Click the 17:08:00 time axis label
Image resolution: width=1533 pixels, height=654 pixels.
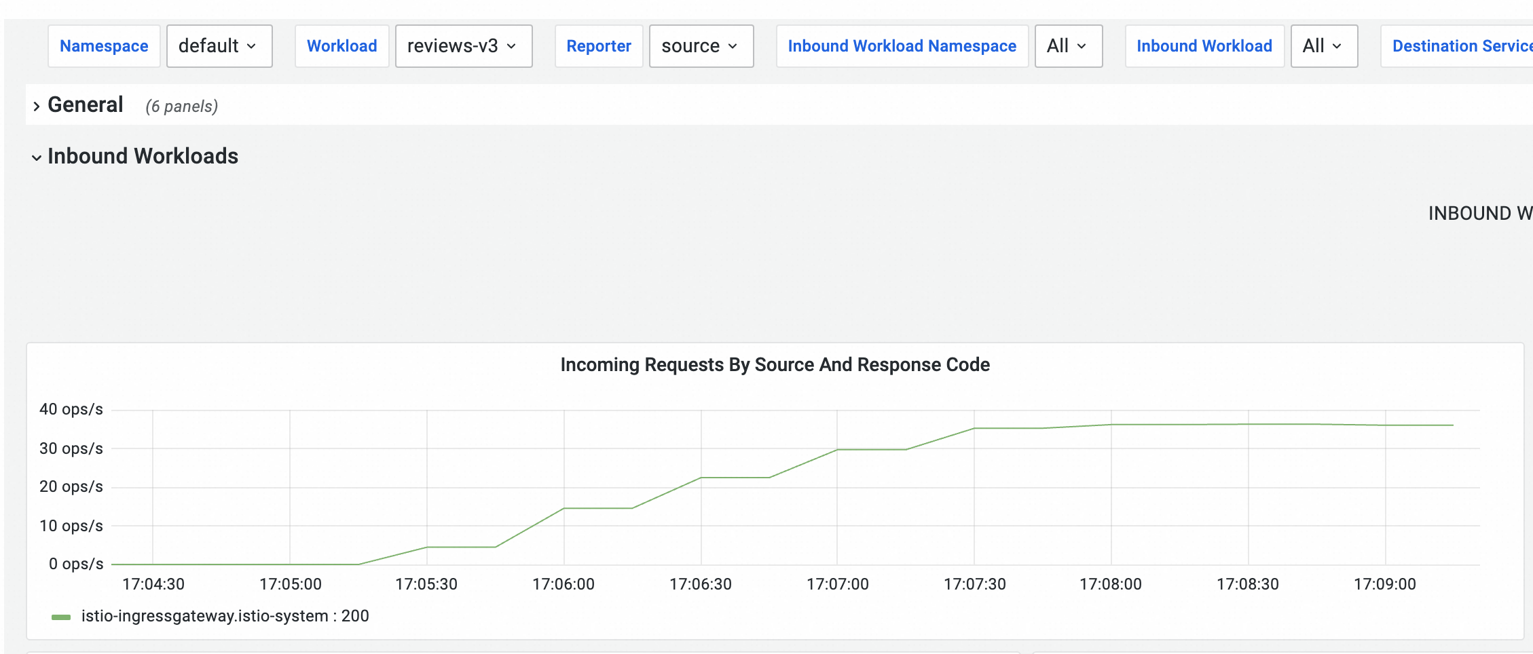(x=1111, y=584)
